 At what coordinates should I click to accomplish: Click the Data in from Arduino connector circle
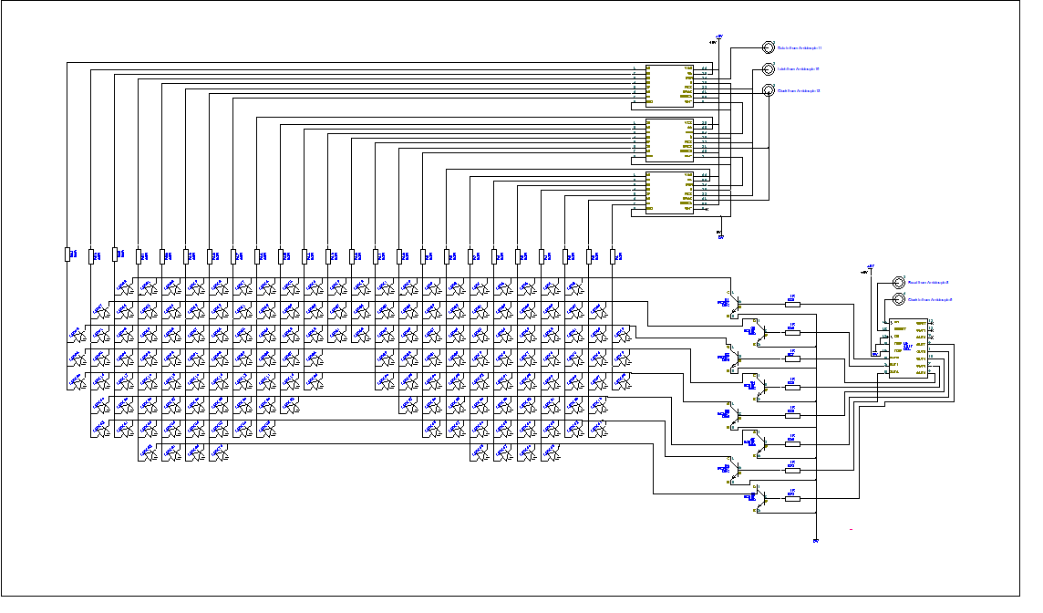(x=769, y=47)
